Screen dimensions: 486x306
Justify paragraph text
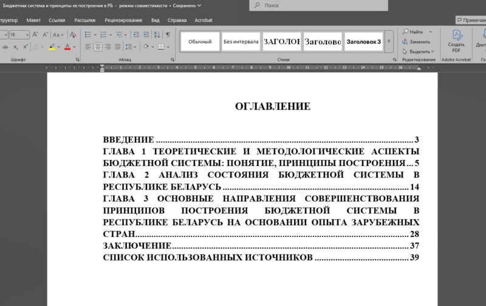tap(117, 47)
